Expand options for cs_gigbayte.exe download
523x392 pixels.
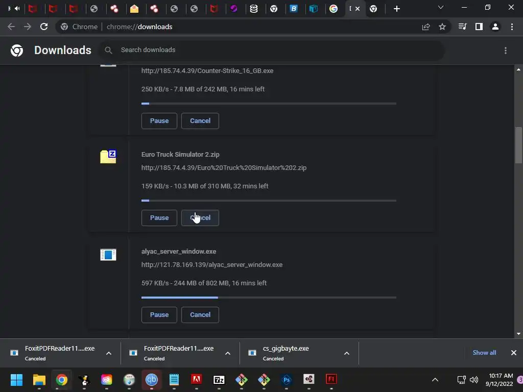(347, 353)
